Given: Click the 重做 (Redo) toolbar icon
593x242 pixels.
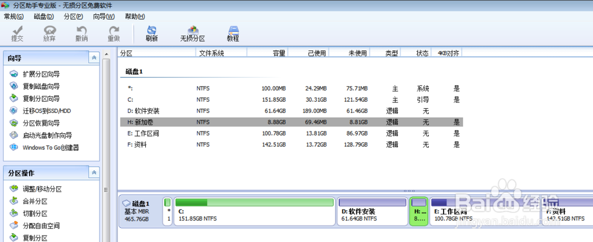Looking at the screenshot, I should coord(114,34).
